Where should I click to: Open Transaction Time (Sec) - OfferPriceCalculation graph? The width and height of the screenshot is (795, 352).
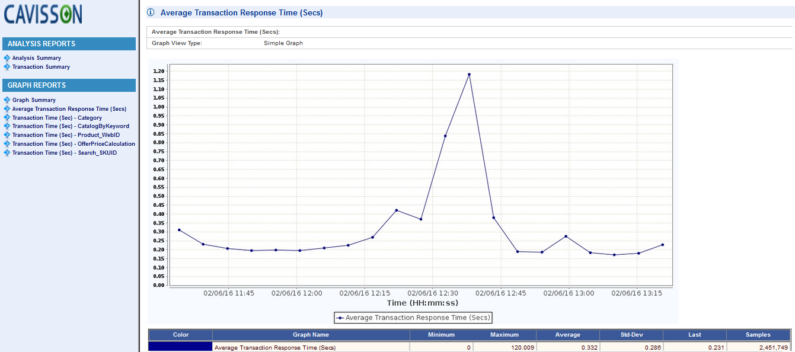pyautogui.click(x=74, y=144)
